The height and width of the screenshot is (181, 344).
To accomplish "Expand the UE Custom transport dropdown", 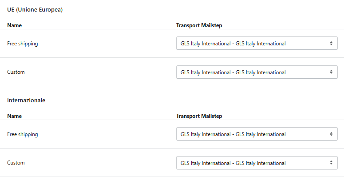I will click(257, 72).
